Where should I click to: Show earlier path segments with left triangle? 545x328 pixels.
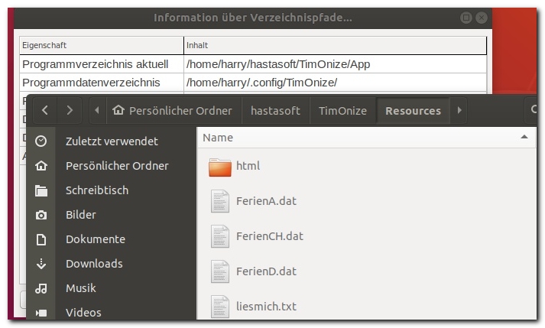coord(97,111)
